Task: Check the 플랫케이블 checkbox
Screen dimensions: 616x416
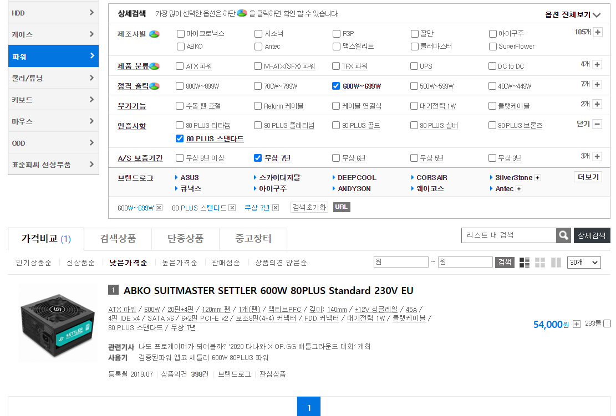Action: tap(492, 106)
